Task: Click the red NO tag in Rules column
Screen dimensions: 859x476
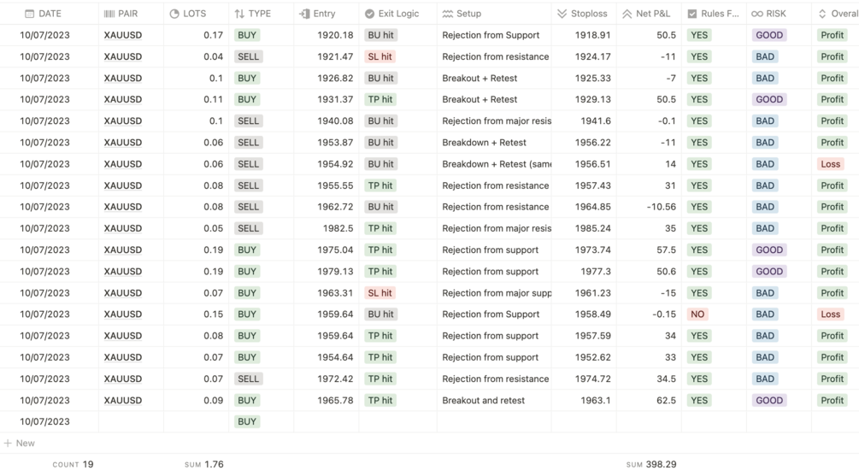Action: click(697, 314)
